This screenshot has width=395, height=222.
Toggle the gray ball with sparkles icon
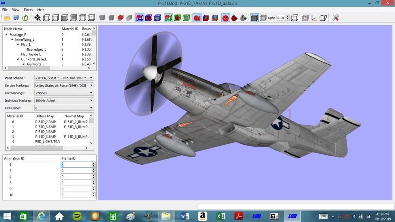coord(244,18)
